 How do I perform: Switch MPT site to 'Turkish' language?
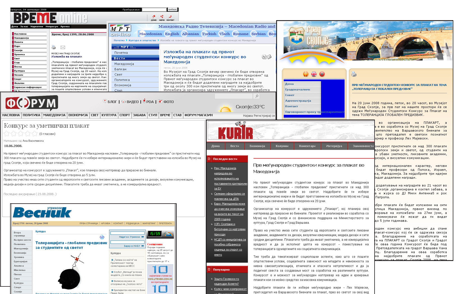(209, 34)
